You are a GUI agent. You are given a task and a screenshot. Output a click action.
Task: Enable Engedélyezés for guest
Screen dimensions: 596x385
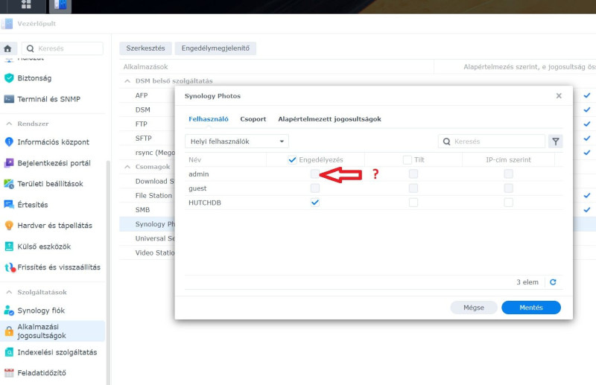coord(314,188)
